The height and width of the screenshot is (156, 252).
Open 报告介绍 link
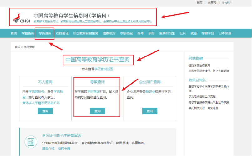click(x=48, y=149)
